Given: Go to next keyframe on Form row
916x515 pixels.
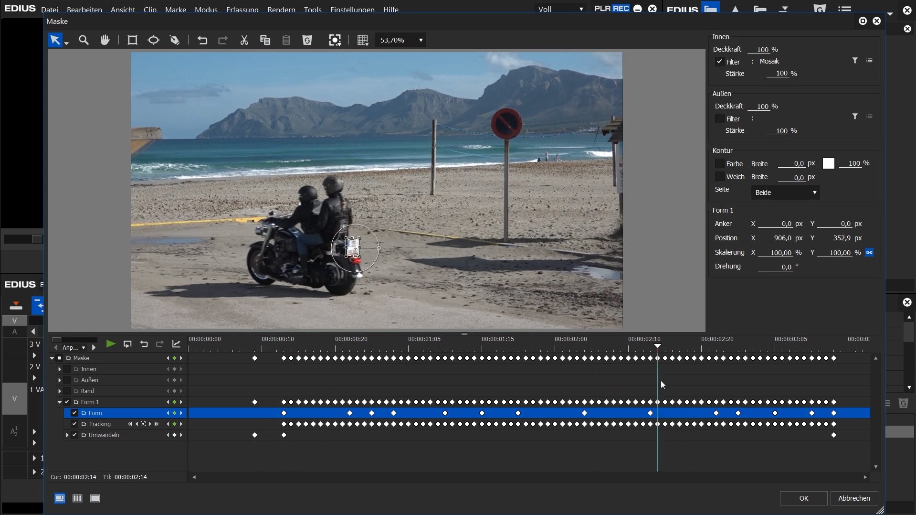Looking at the screenshot, I should click(181, 413).
